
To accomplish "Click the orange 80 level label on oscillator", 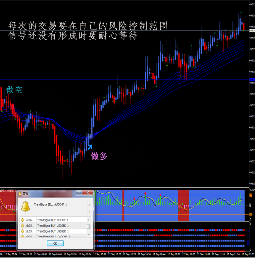I will tap(251, 195).
